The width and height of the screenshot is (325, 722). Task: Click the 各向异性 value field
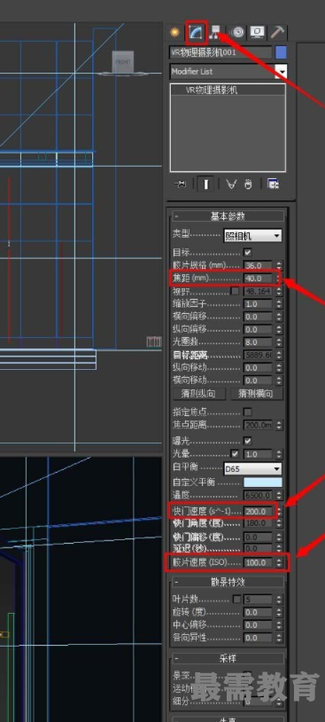pos(259,638)
